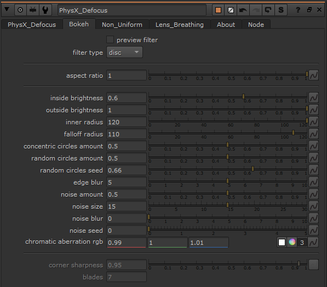The image size is (327, 287).
Task: Click the center node in viewer target icon
Action: 20,10
